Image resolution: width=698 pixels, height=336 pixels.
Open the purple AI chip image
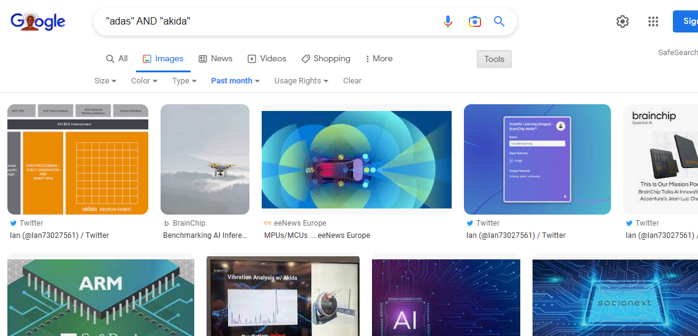[x=446, y=297]
